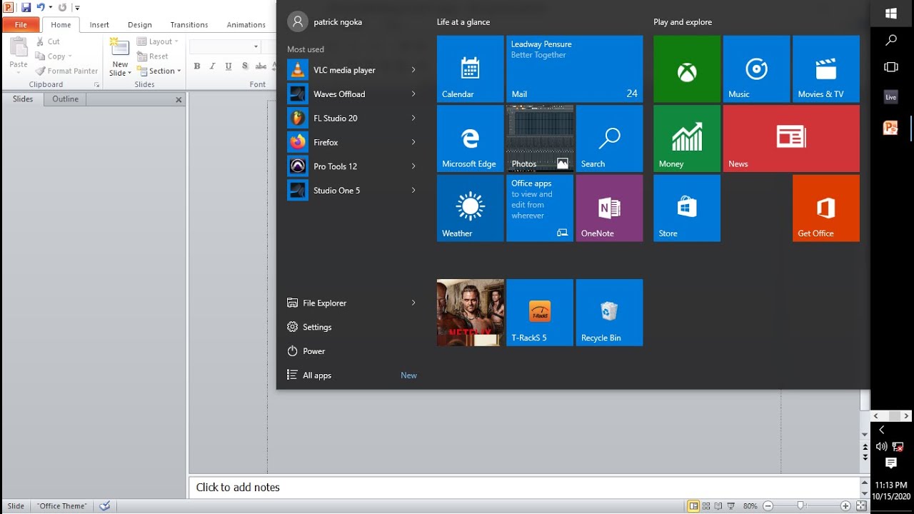
Task: Open Task View on the taskbar
Action: 891,67
